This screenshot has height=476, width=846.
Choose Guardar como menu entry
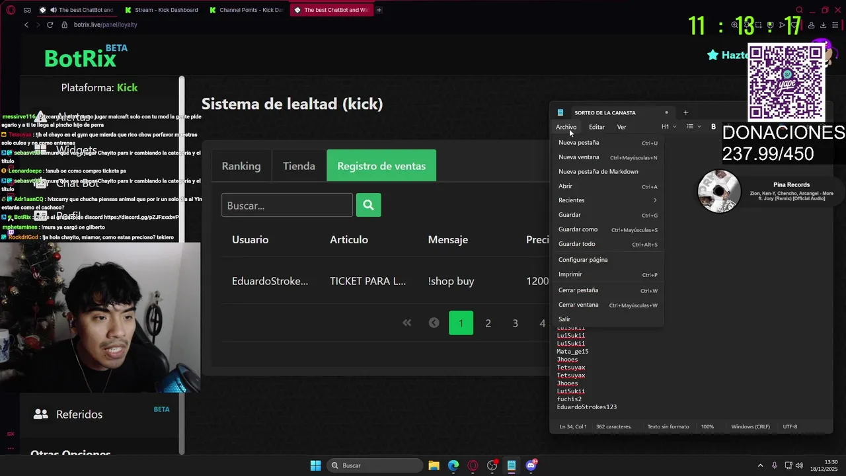(607, 229)
